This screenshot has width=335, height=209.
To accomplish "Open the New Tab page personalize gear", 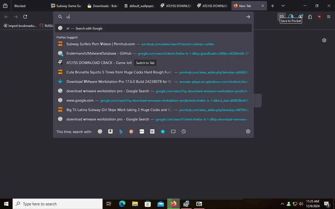I will (x=324, y=40).
